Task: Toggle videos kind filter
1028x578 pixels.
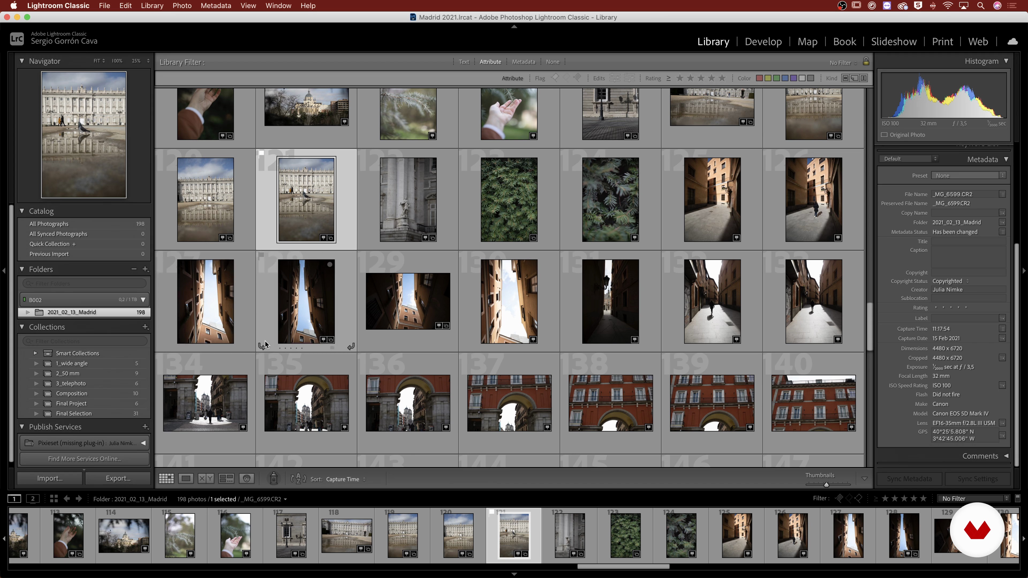Action: point(864,78)
